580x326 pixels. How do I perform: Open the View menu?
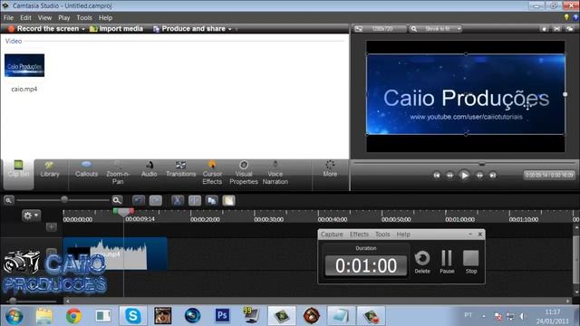44,18
